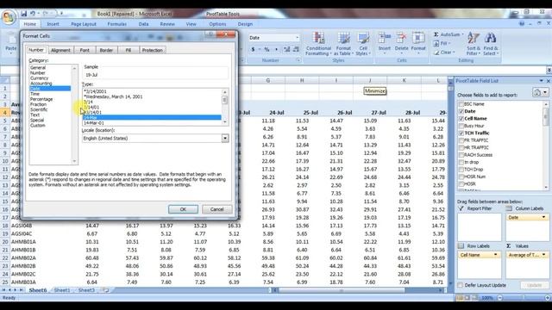The image size is (552, 310).
Task: Uncheck the Date field checkbox
Action: [461, 111]
